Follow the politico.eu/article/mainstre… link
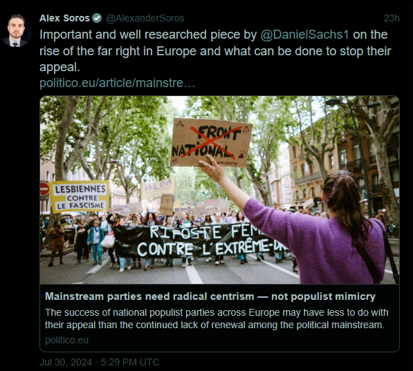413x371 pixels. pyautogui.click(x=118, y=83)
